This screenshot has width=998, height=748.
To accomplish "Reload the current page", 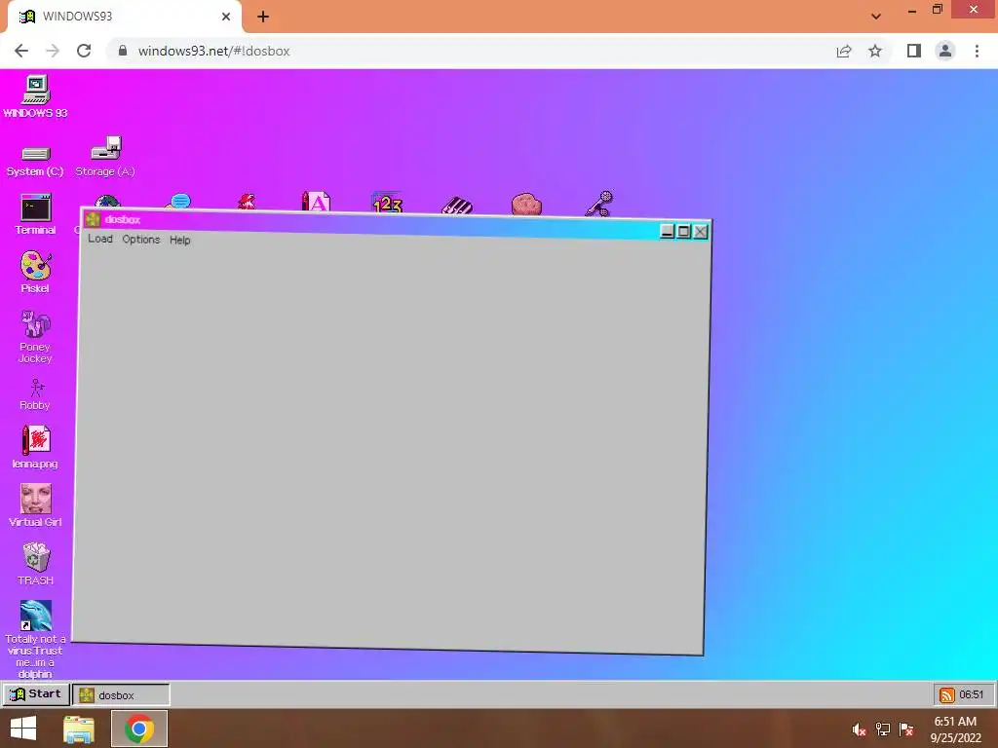I will point(84,51).
